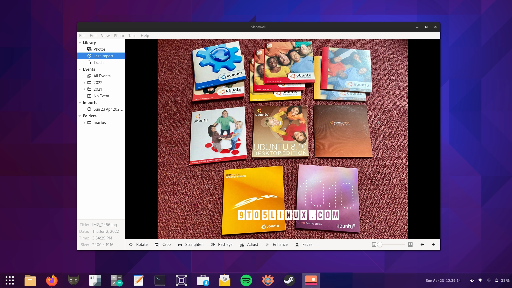Toggle the Faces tagging tool
The width and height of the screenshot is (512, 288).
[304, 245]
